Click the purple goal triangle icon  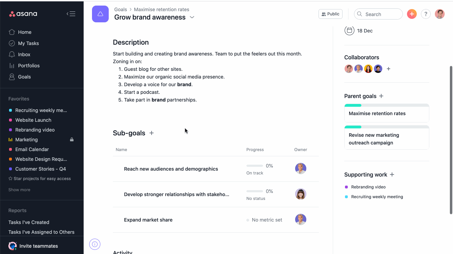[x=100, y=14]
